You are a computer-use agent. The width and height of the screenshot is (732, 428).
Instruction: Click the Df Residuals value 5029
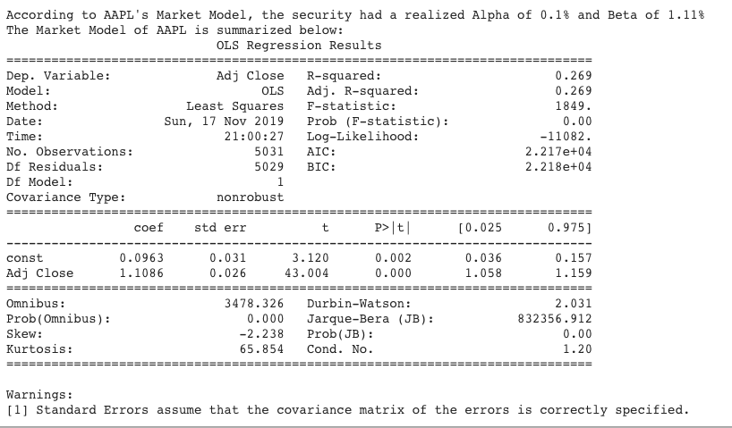[x=268, y=166]
